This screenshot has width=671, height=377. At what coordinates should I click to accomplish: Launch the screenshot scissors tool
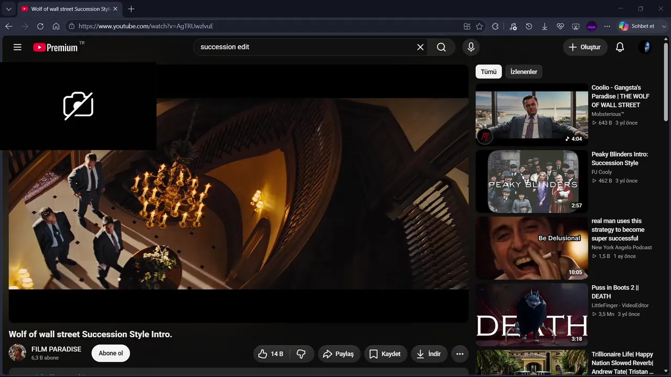[x=576, y=26]
